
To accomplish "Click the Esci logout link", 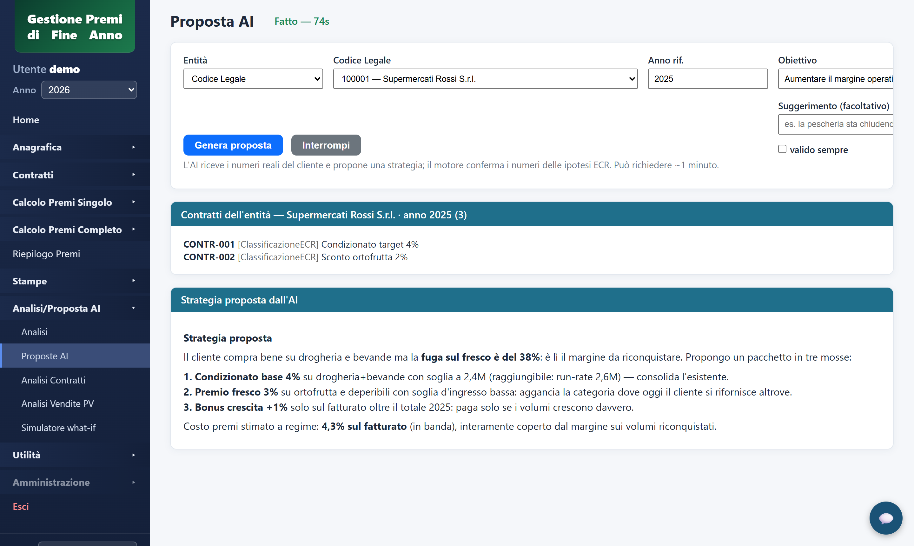I will (x=21, y=506).
